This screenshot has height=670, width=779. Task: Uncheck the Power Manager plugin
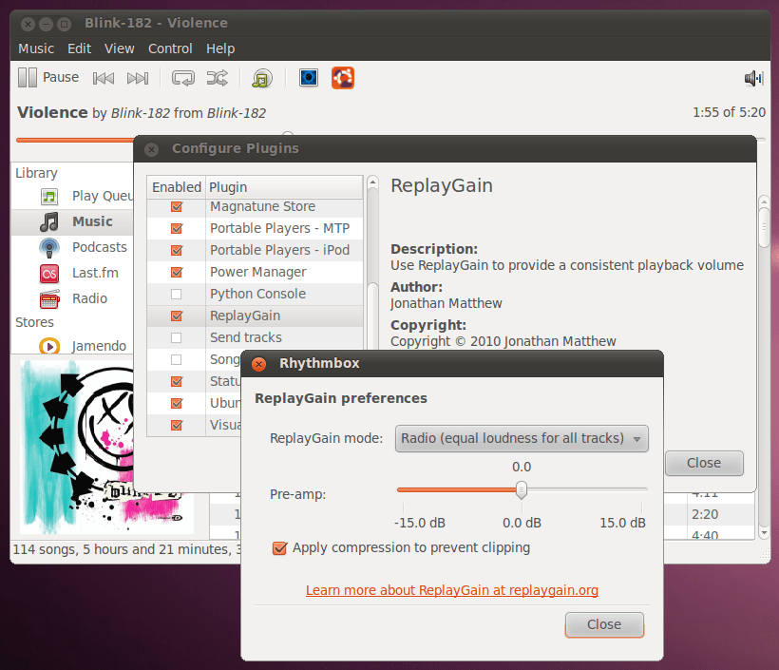click(x=177, y=273)
